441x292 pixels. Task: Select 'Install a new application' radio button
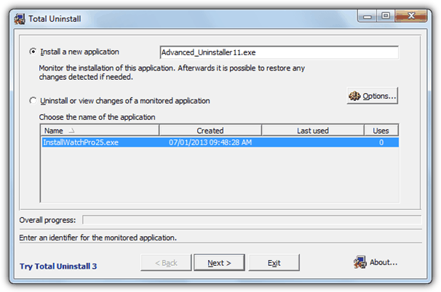click(33, 52)
